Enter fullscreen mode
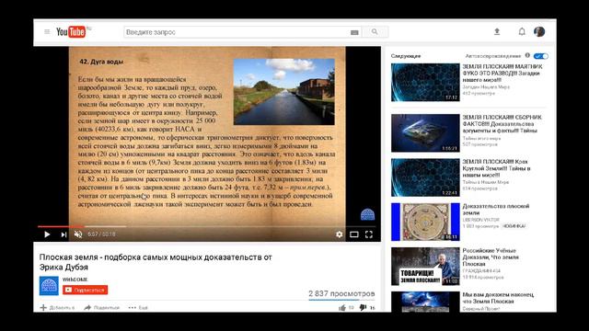The image size is (589, 331). [369, 234]
